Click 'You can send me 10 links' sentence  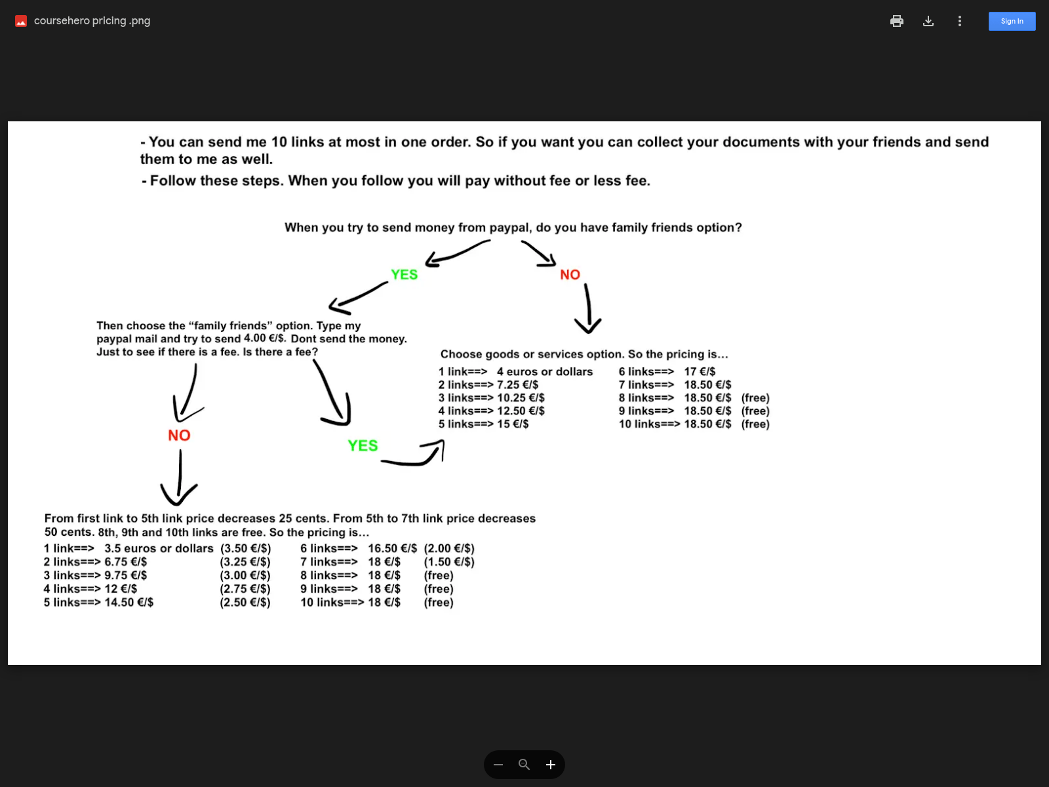[564, 150]
